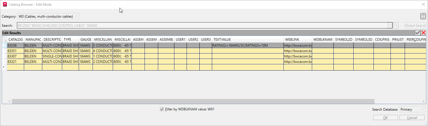The width and height of the screenshot is (428, 126).
Task: Open the Search Database Primary dropdown
Action: tap(412, 109)
